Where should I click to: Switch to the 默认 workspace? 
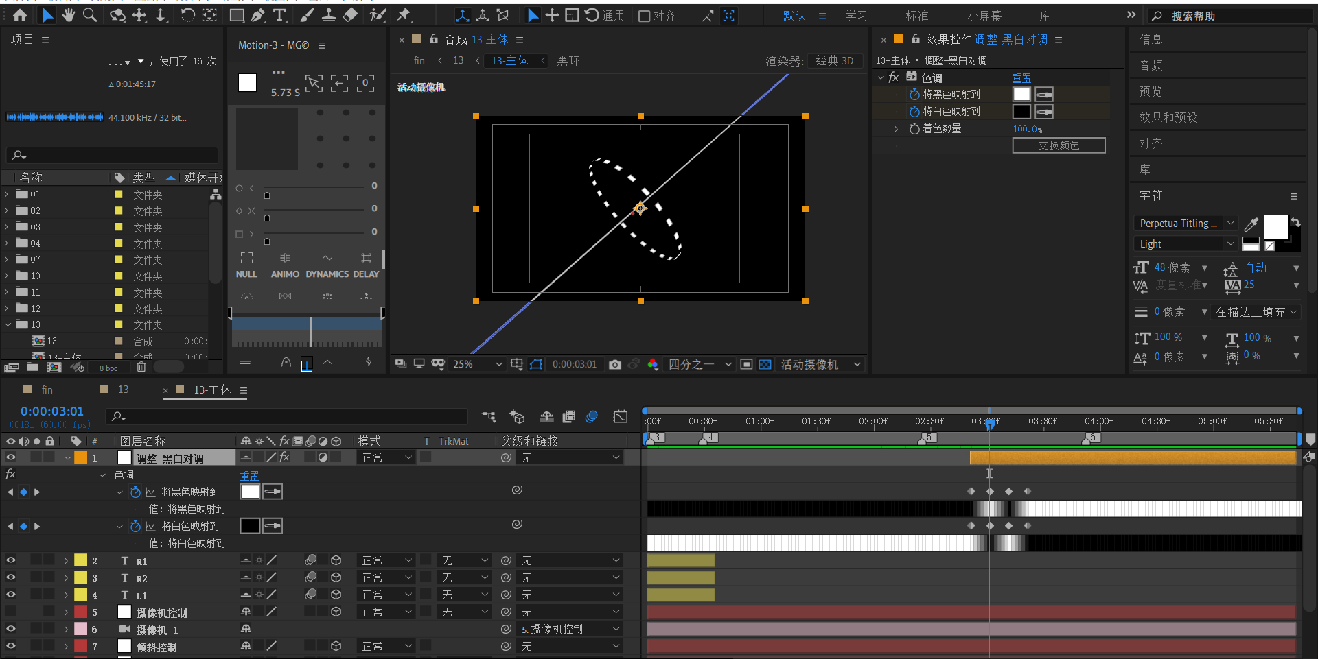[x=794, y=16]
